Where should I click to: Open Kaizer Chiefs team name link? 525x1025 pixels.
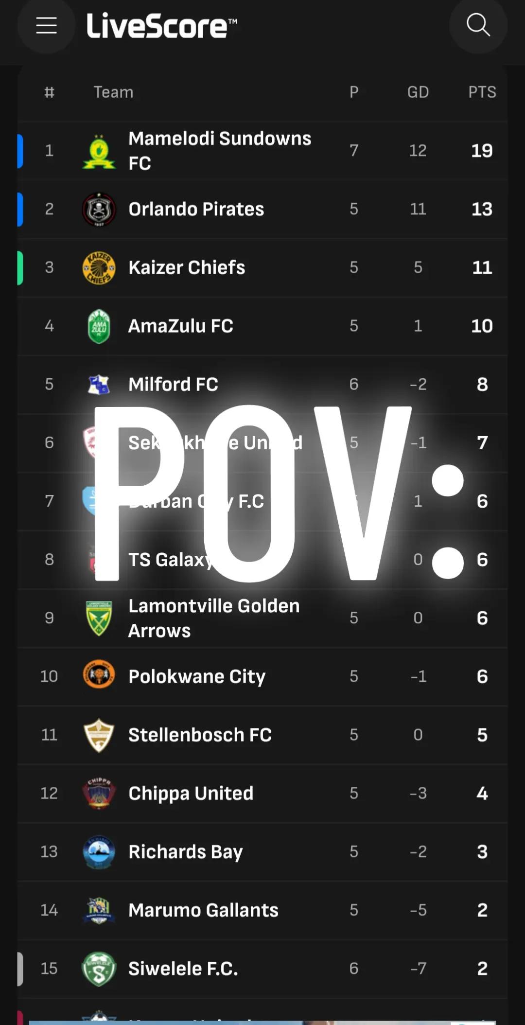pyautogui.click(x=187, y=267)
